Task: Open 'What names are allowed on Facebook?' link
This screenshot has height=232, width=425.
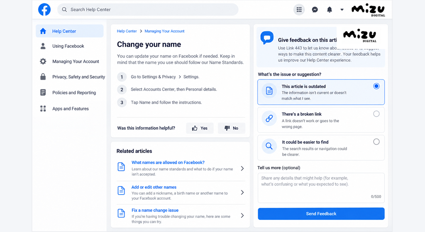Action: tap(168, 163)
